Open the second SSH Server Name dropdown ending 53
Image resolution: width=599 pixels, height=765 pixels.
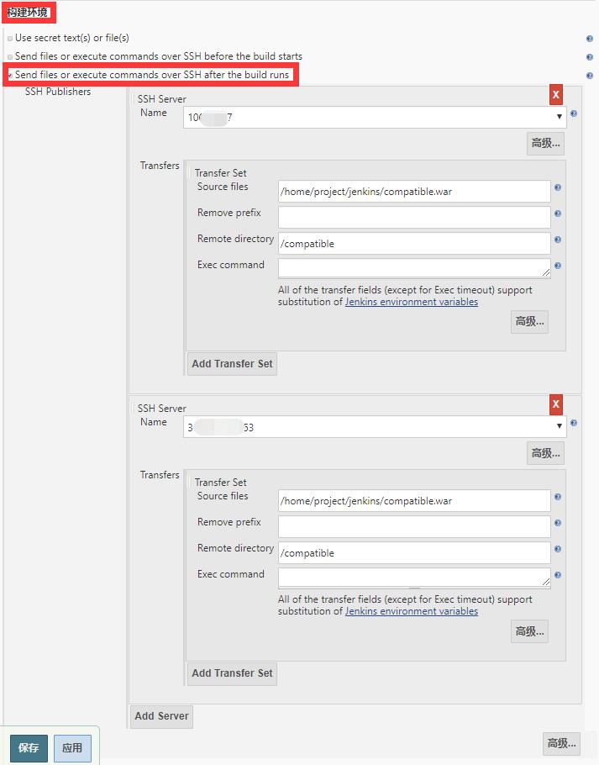[x=375, y=427]
